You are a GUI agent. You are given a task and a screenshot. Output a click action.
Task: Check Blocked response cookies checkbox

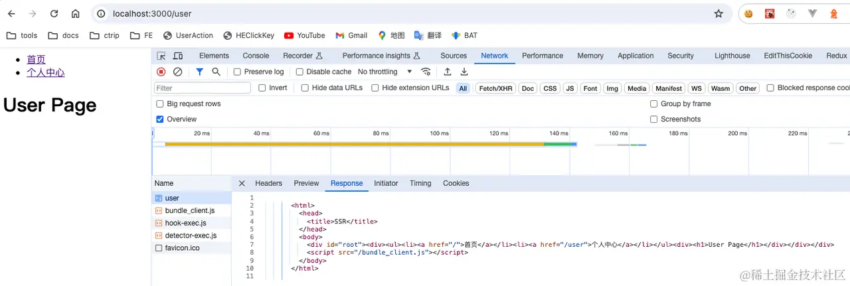click(x=770, y=88)
